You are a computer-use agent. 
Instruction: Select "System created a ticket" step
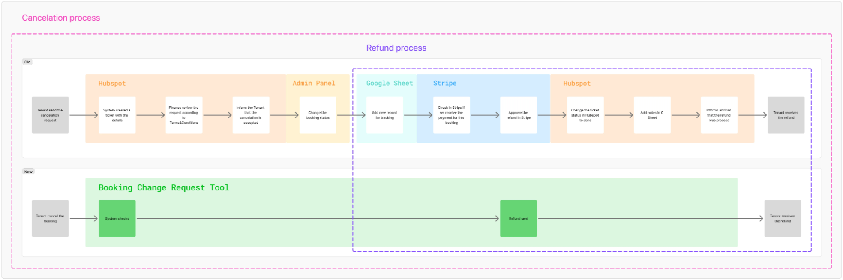tap(117, 115)
